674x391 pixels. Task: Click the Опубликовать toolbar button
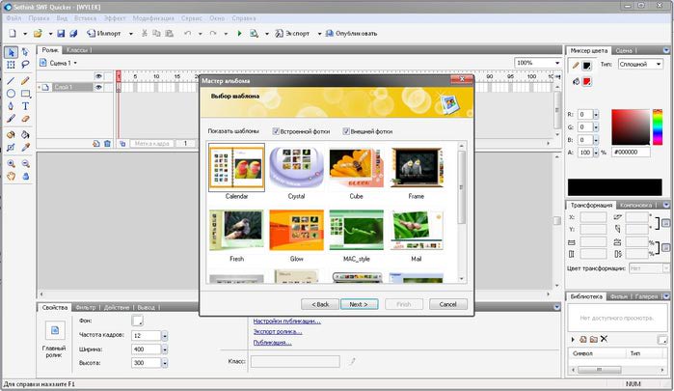(351, 33)
